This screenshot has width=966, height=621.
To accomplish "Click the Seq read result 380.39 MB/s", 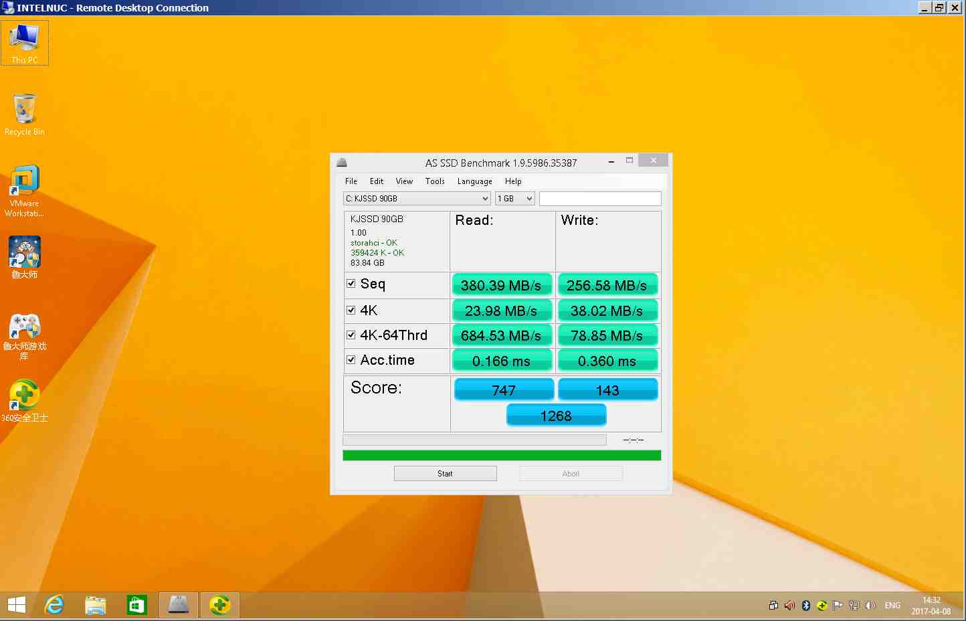I will tap(501, 285).
